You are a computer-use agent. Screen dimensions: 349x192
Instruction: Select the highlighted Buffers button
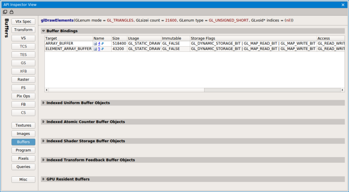coord(24,142)
